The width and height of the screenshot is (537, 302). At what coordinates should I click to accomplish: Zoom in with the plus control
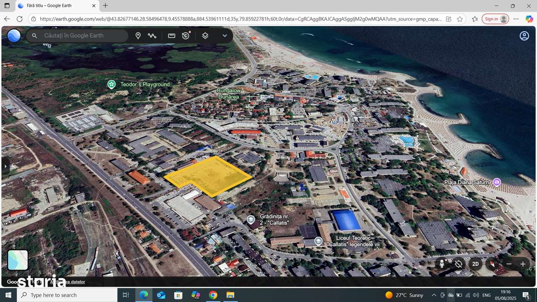523,264
